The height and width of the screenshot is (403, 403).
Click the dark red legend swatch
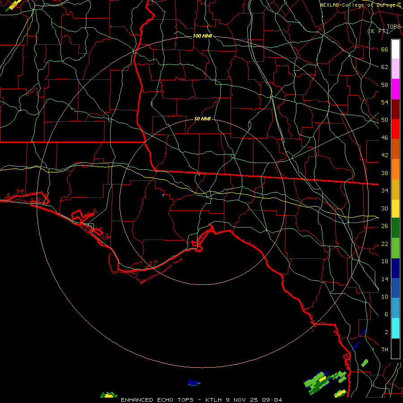point(395,110)
